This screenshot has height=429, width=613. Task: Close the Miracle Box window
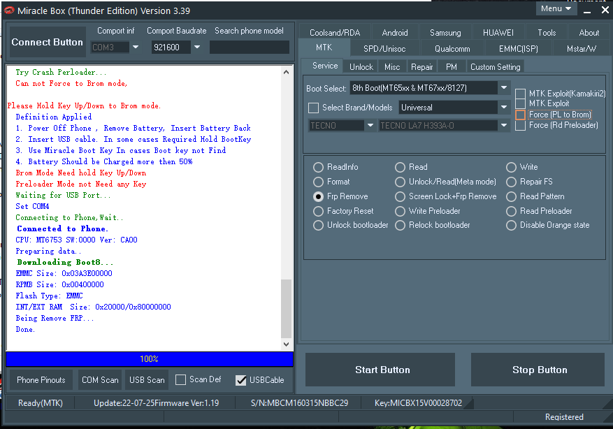(x=605, y=10)
